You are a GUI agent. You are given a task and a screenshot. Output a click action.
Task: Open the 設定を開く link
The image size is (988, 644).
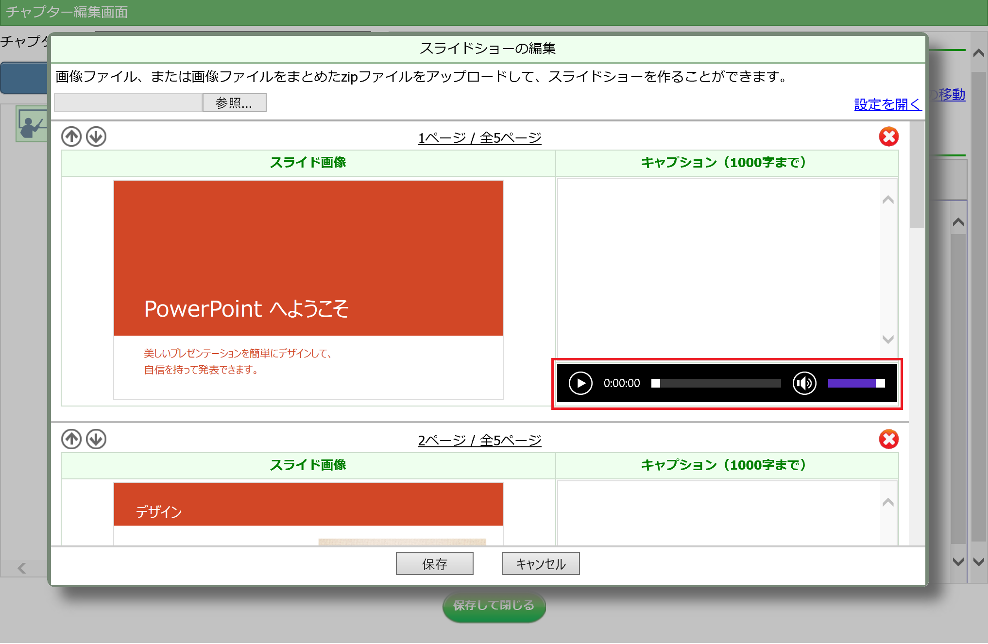(887, 104)
